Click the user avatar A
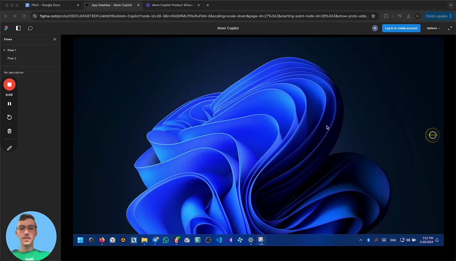The width and height of the screenshot is (456, 261). (x=375, y=28)
